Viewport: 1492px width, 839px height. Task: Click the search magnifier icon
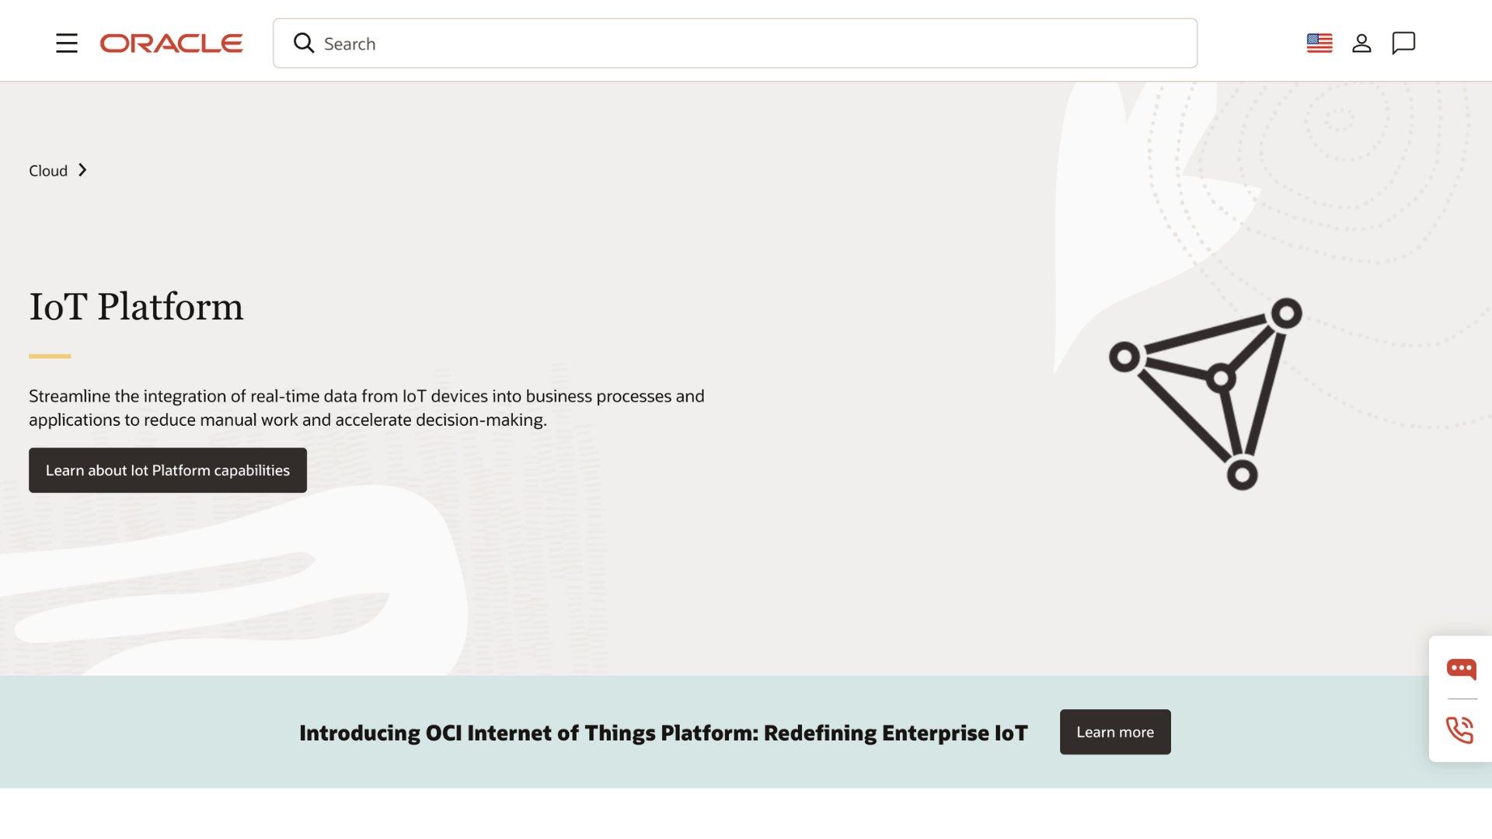(304, 44)
